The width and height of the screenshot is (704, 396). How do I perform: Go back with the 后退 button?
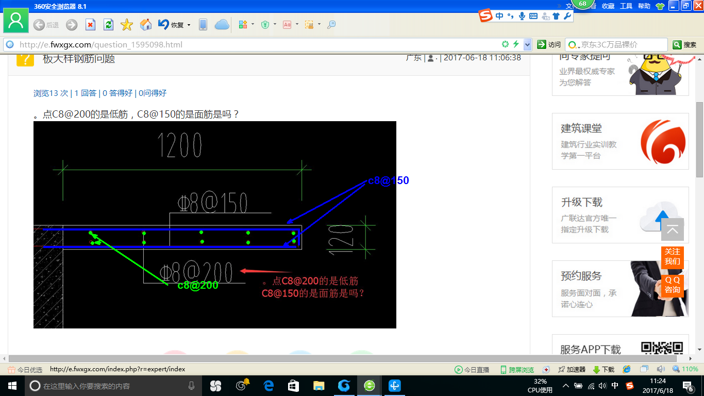[x=46, y=25]
